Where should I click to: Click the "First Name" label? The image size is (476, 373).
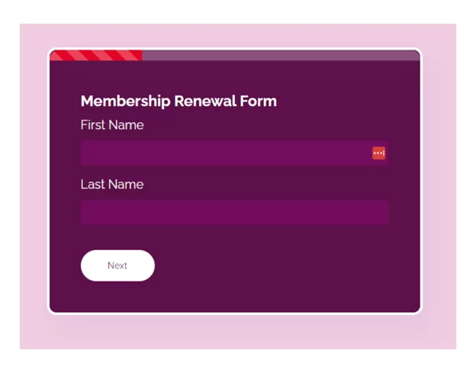pos(112,125)
